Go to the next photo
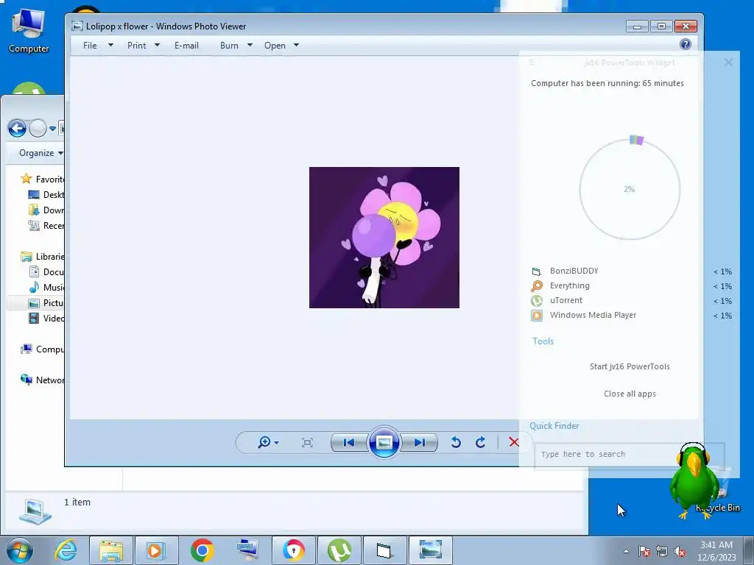The height and width of the screenshot is (565, 754). [419, 442]
